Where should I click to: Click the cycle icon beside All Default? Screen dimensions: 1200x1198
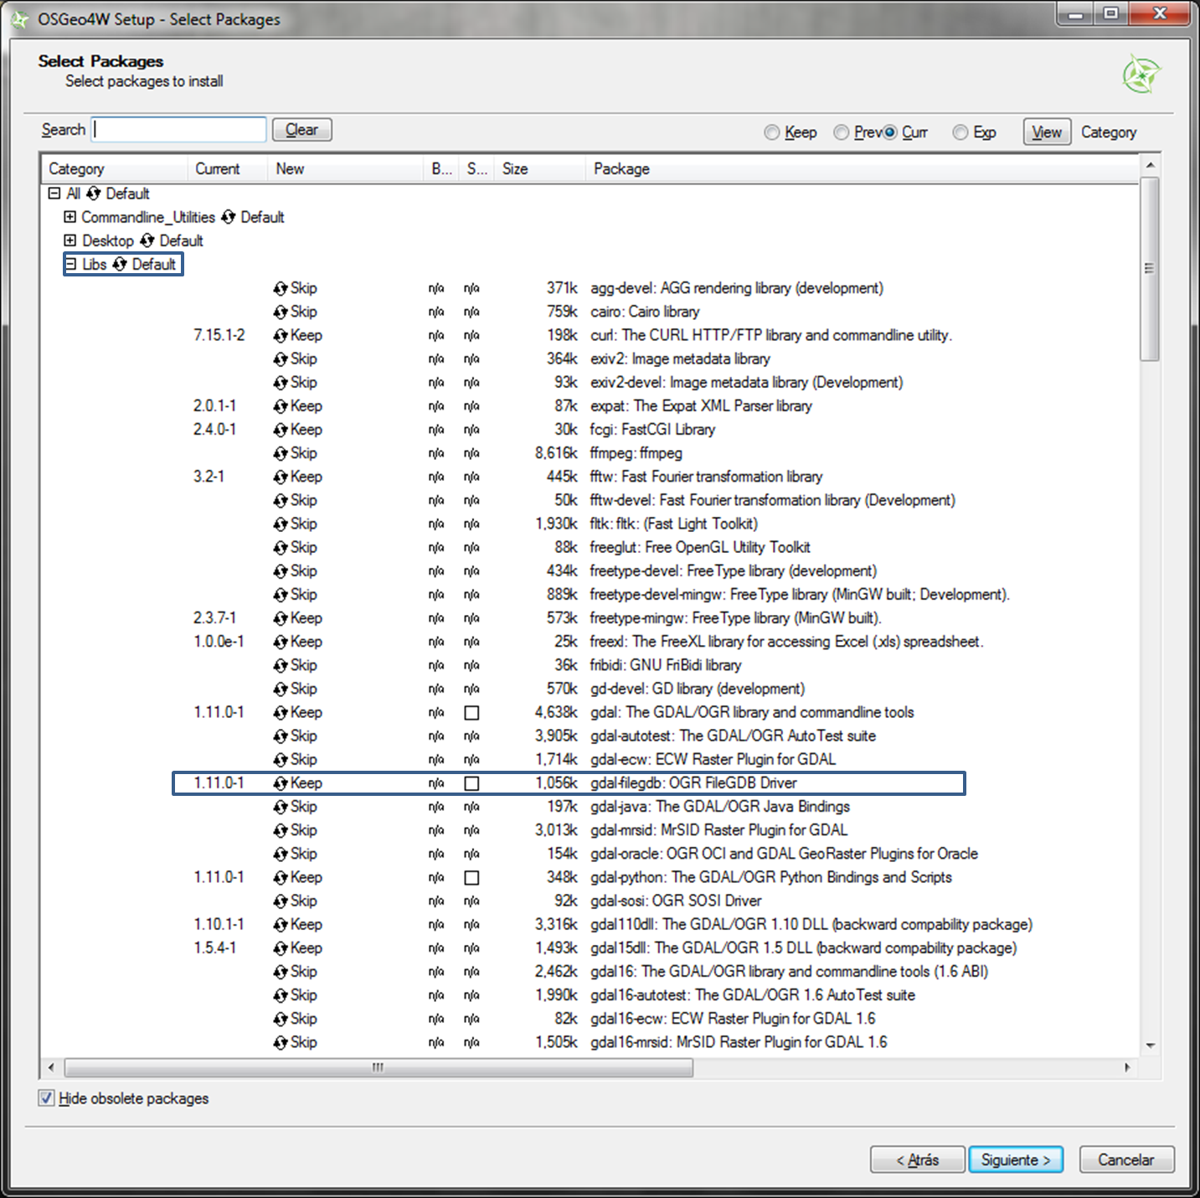94,194
